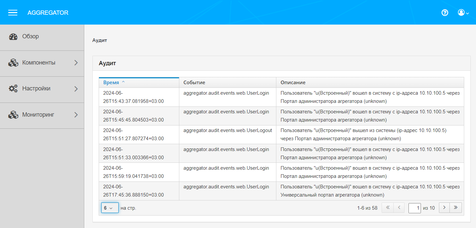Click the help question mark icon
476x228 pixels.
pyautogui.click(x=445, y=13)
